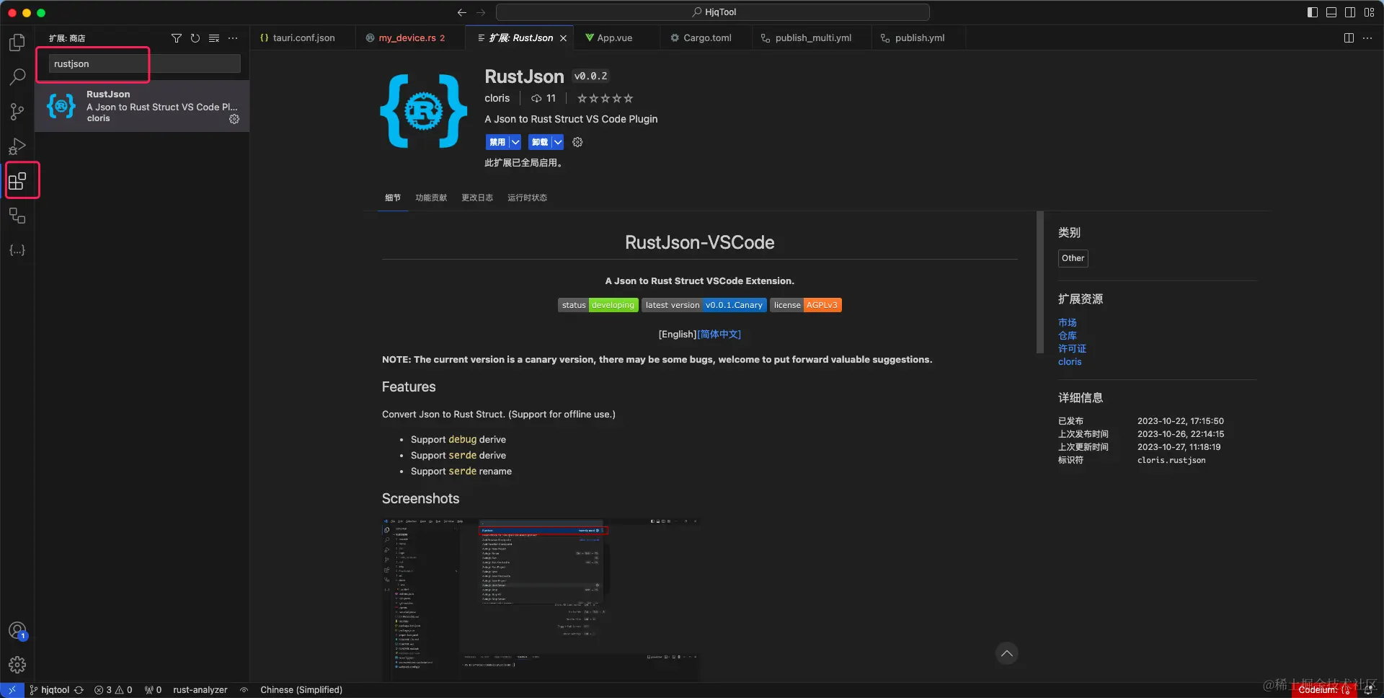1384x698 pixels.
Task: Switch to the Cargo.toml tab
Action: pyautogui.click(x=706, y=38)
